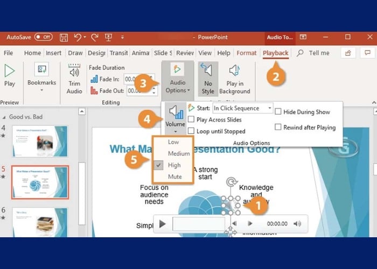The height and width of the screenshot is (269, 377).
Task: Enable Play Across Slides checkbox
Action: point(191,119)
